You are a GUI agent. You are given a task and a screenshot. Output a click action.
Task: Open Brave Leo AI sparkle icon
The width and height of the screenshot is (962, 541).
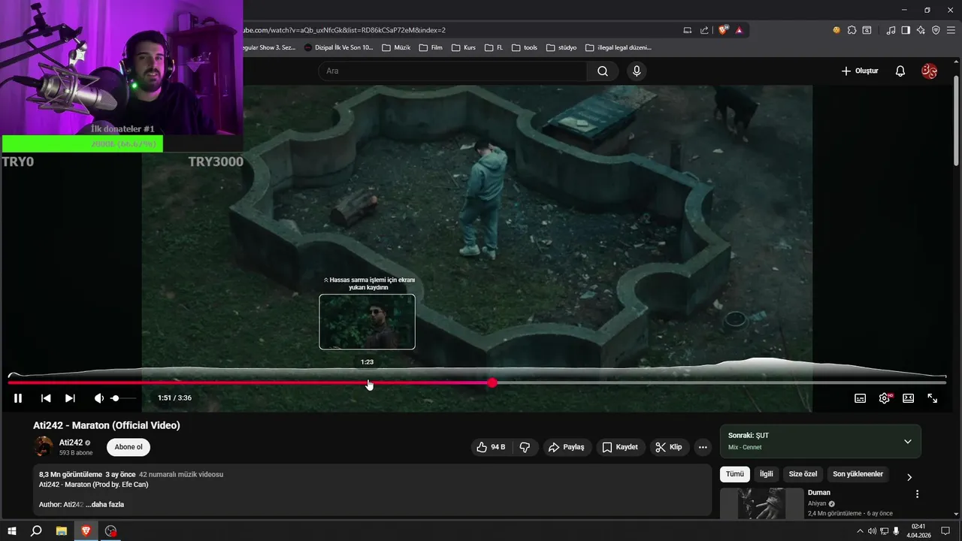pos(921,30)
